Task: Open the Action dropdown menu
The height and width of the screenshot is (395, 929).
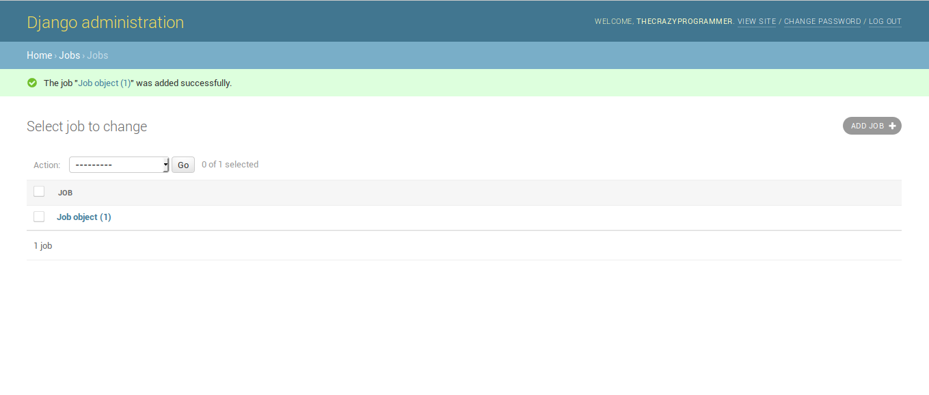Action: (119, 165)
